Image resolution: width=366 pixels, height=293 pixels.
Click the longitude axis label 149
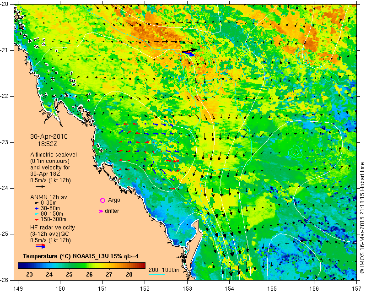18,288
